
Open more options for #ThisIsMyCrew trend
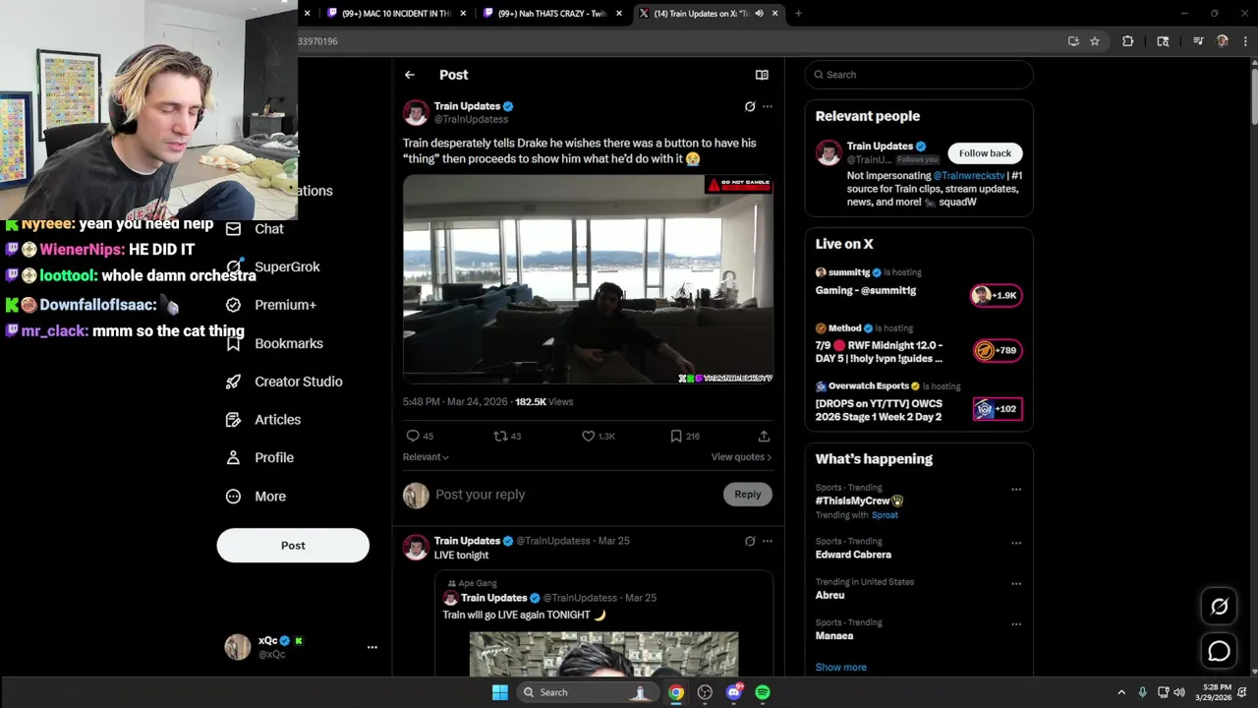[1016, 489]
